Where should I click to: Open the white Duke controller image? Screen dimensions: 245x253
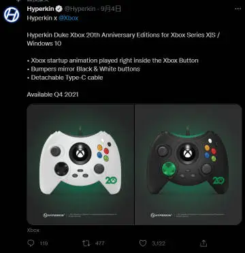click(80, 165)
